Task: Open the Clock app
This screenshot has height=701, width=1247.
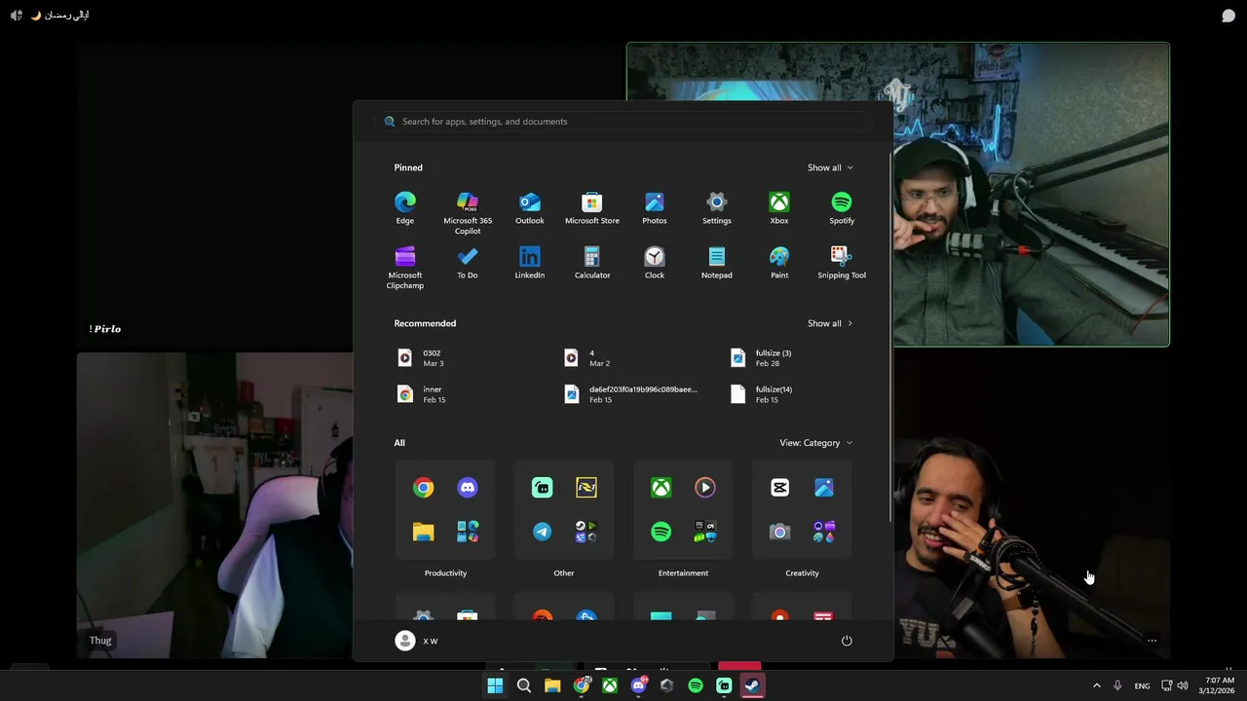Action: pyautogui.click(x=655, y=263)
